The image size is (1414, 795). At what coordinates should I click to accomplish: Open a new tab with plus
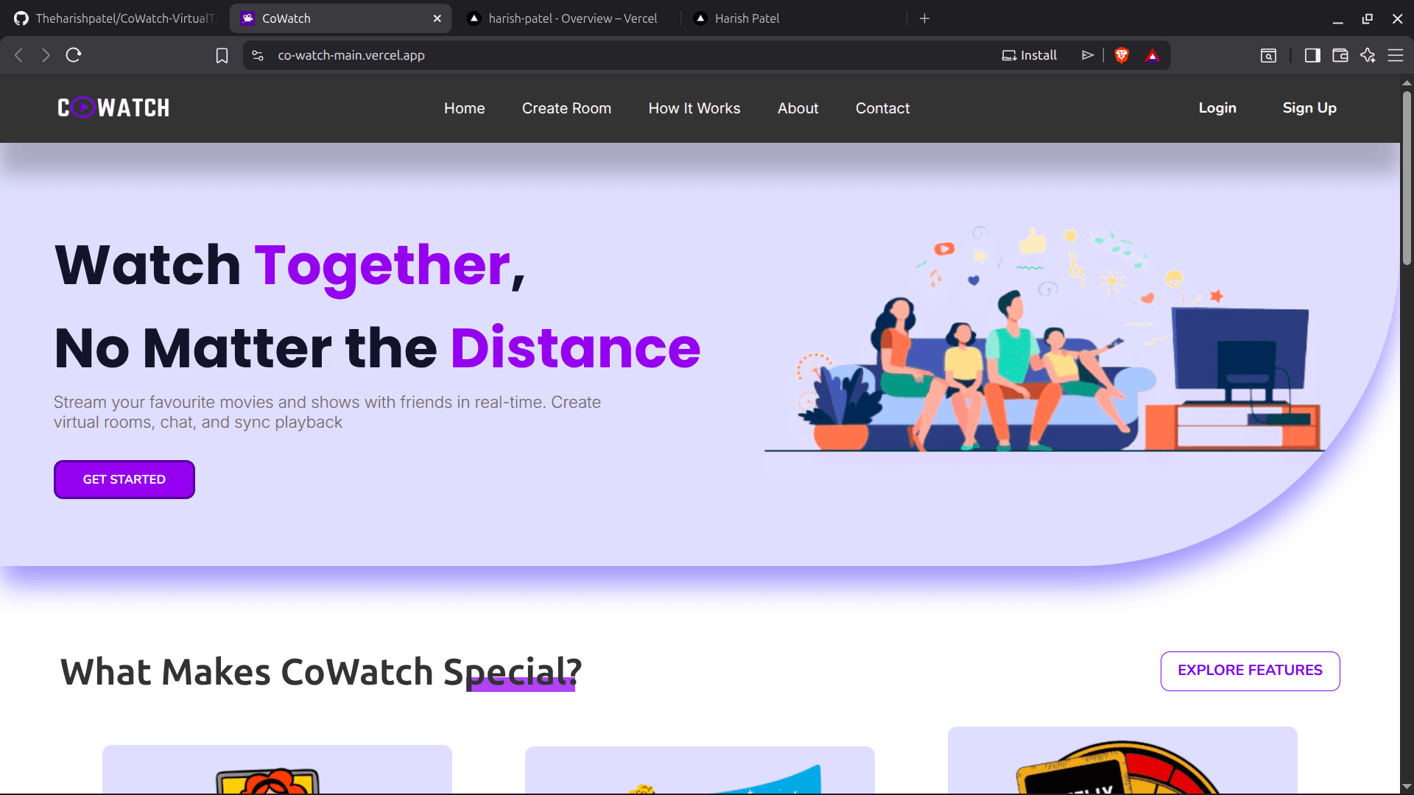click(925, 18)
